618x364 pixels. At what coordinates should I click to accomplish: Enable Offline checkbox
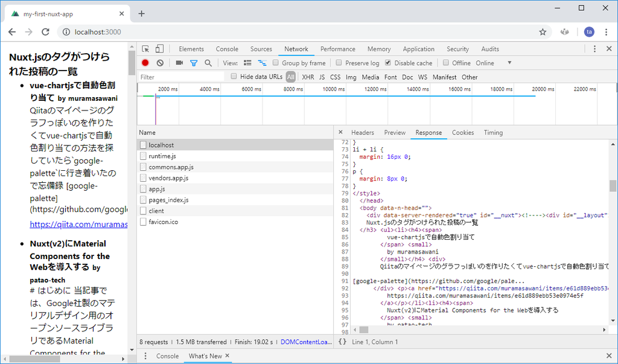pyautogui.click(x=446, y=63)
